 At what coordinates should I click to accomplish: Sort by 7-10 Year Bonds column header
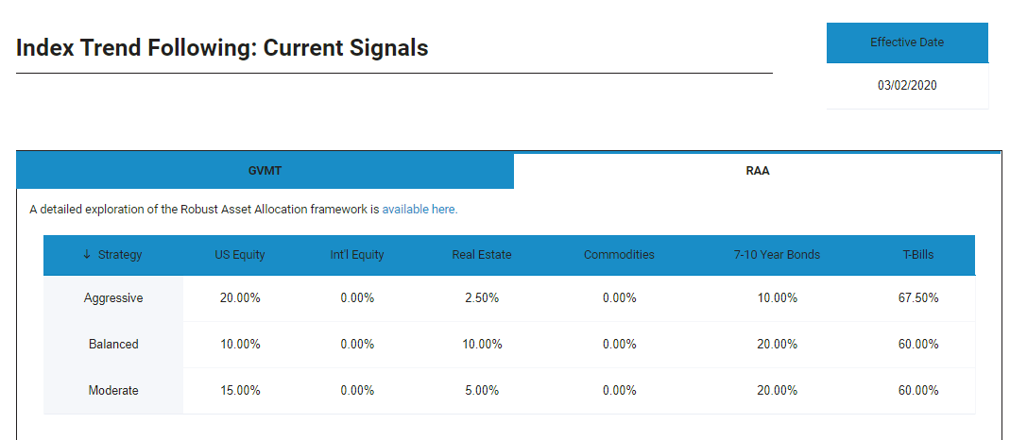777,255
